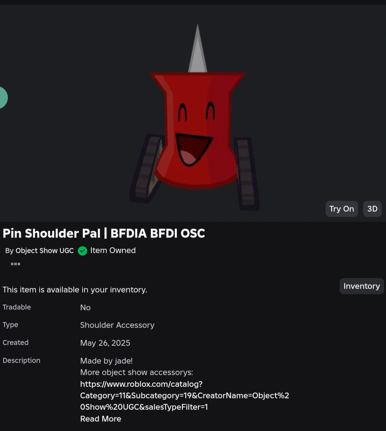
Task: Click the Shoulder Accessory type value
Action: (x=117, y=325)
